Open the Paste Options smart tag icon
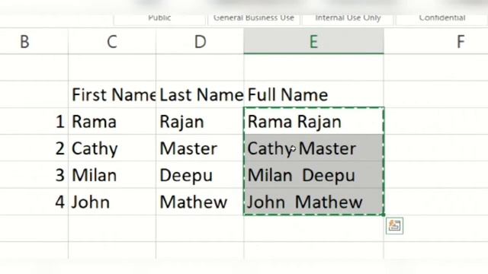Image resolution: width=488 pixels, height=274 pixels. click(394, 225)
